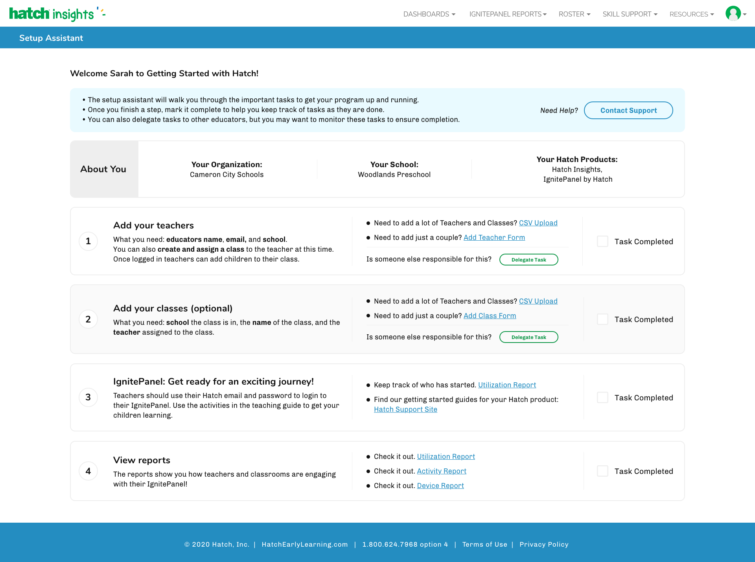This screenshot has height=562, width=755.
Task: Click the Setup Assistant page title
Action: 51,38
